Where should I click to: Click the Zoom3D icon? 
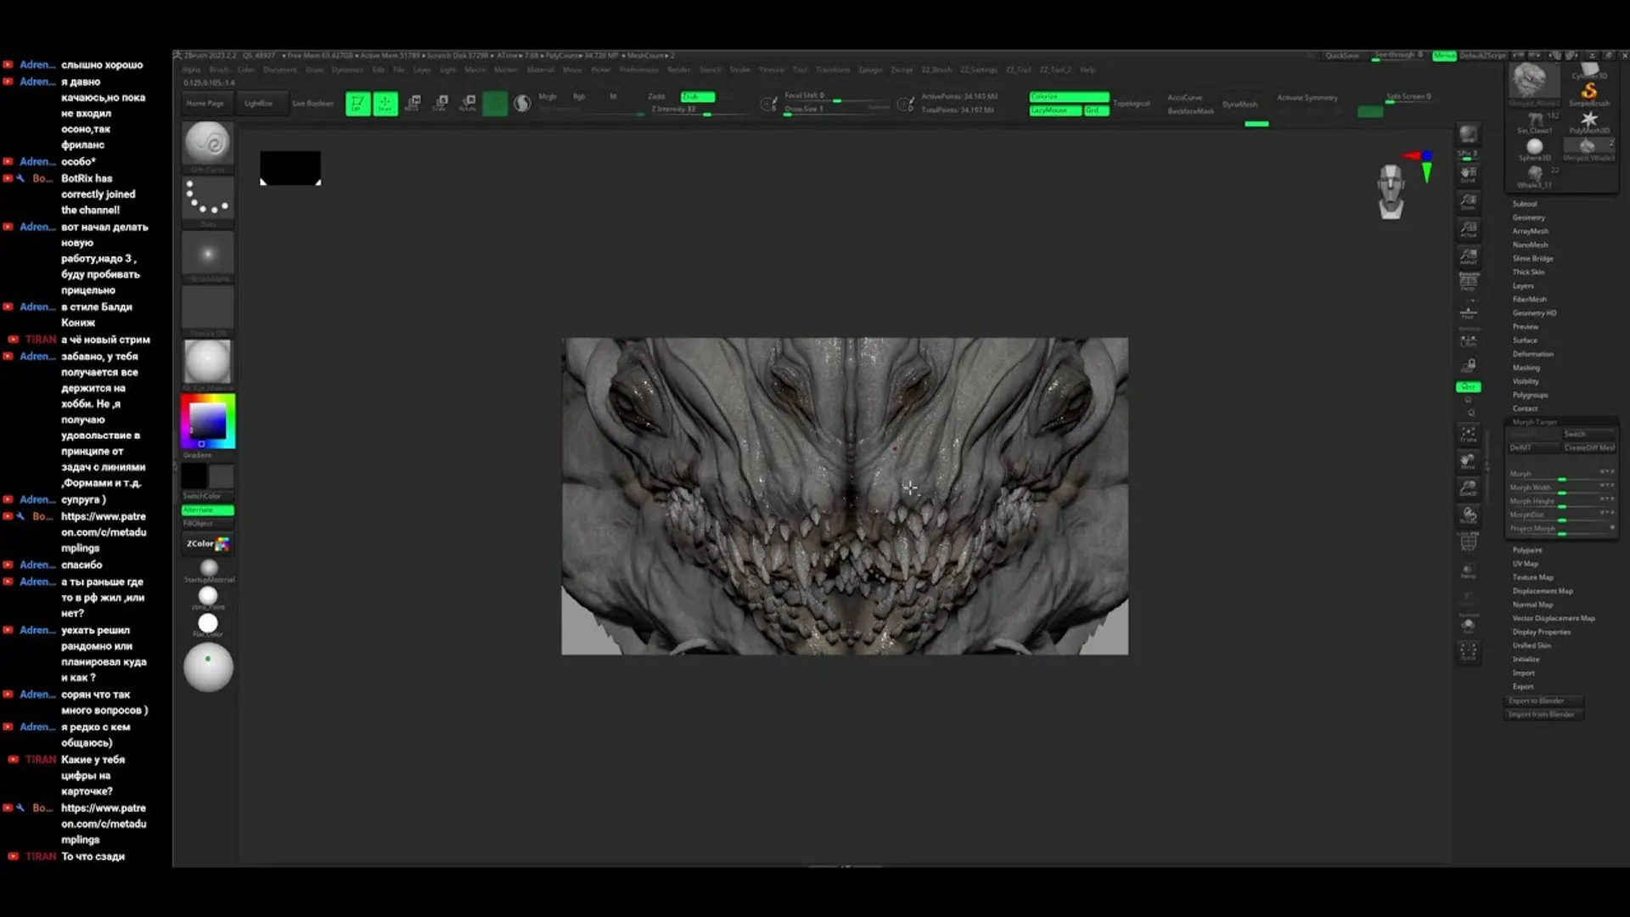coord(1468,488)
